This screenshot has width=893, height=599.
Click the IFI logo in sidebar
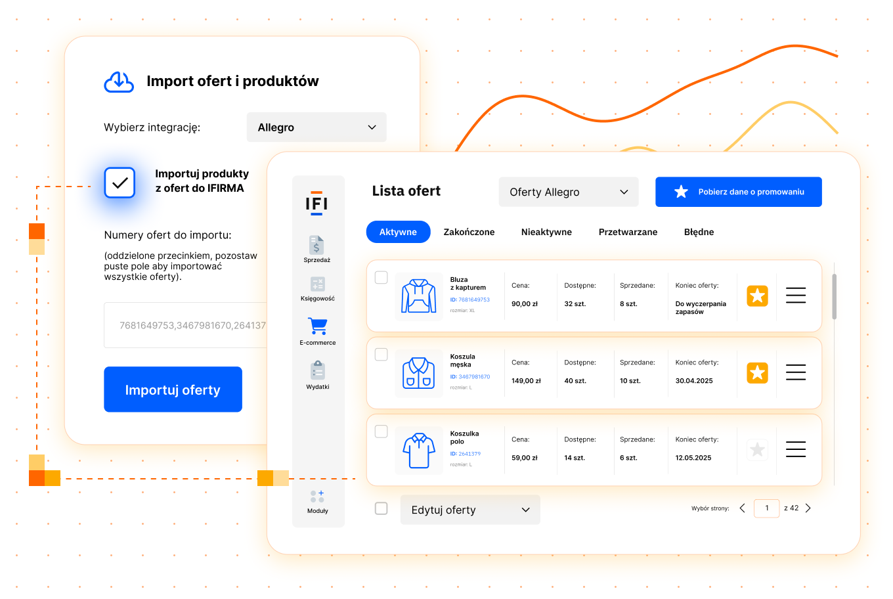click(316, 205)
